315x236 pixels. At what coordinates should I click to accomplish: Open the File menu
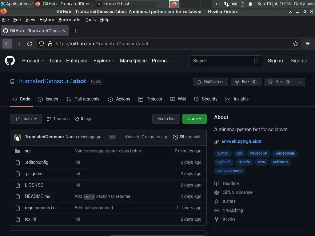[6, 20]
